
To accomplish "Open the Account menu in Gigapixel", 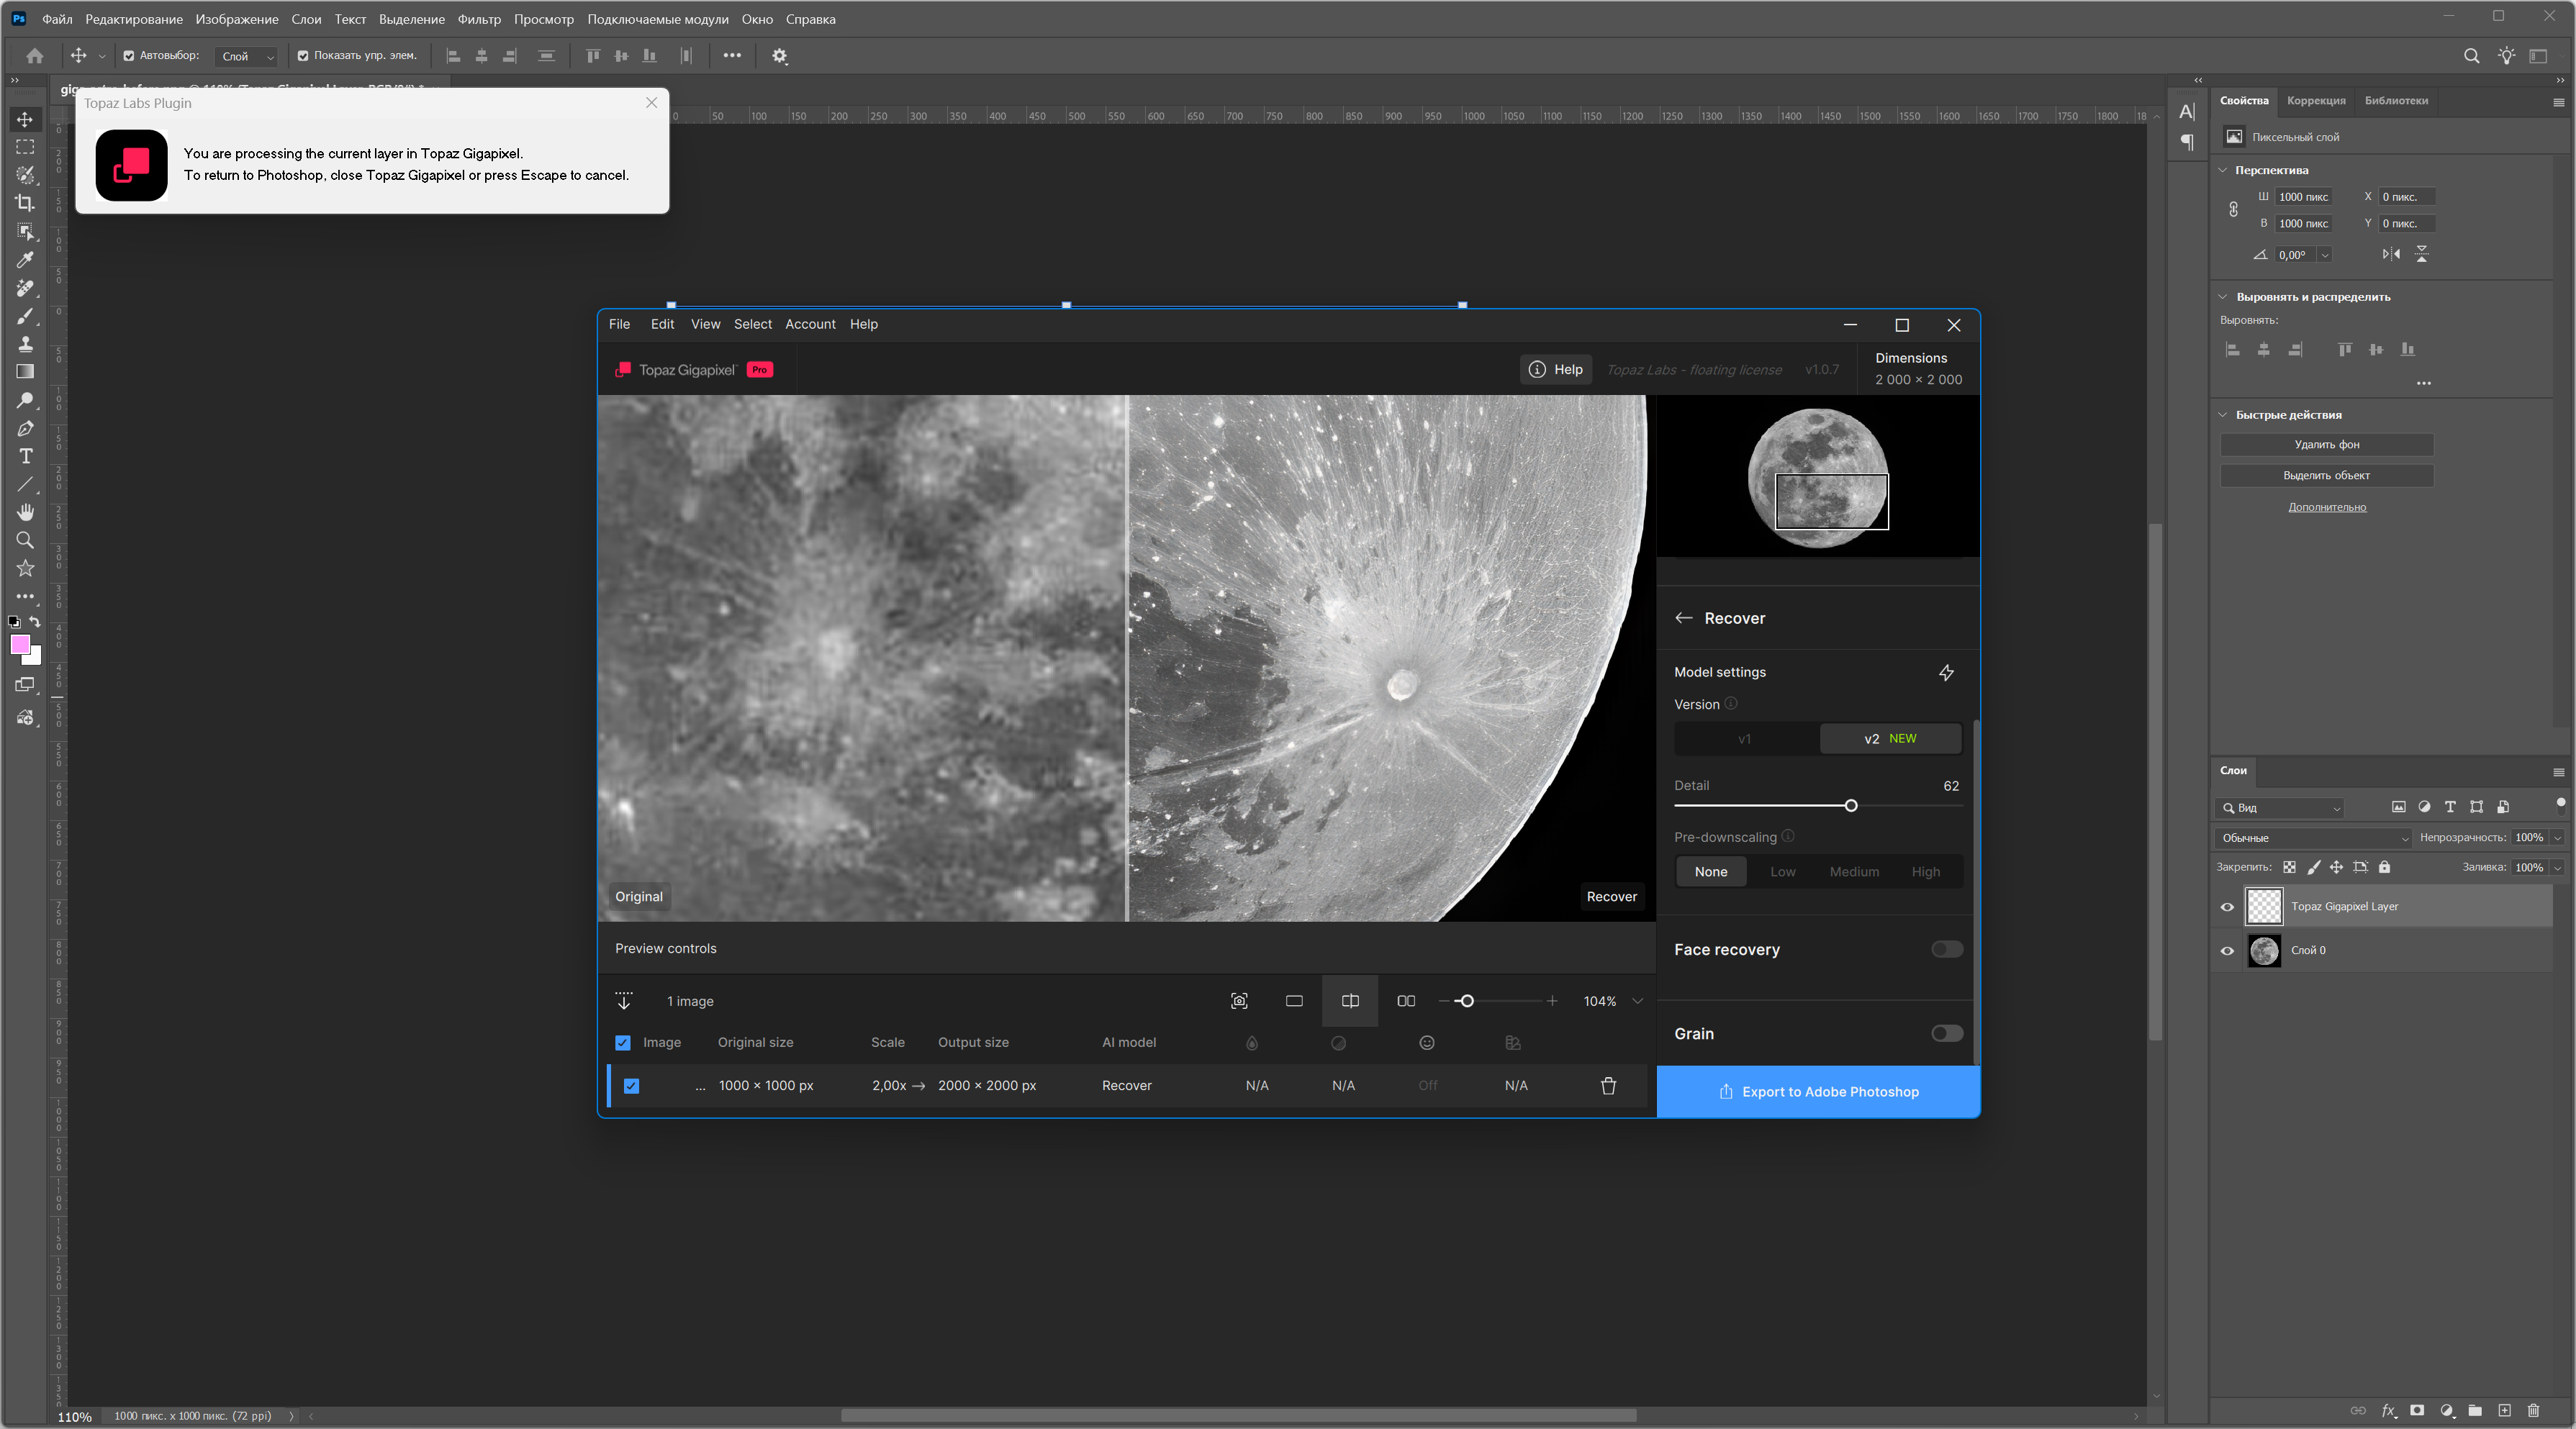I will coord(809,324).
